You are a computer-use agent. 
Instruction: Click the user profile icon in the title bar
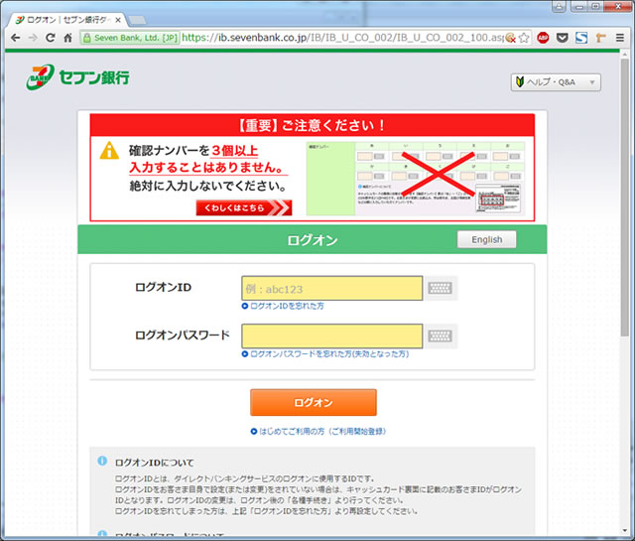pyautogui.click(x=559, y=6)
